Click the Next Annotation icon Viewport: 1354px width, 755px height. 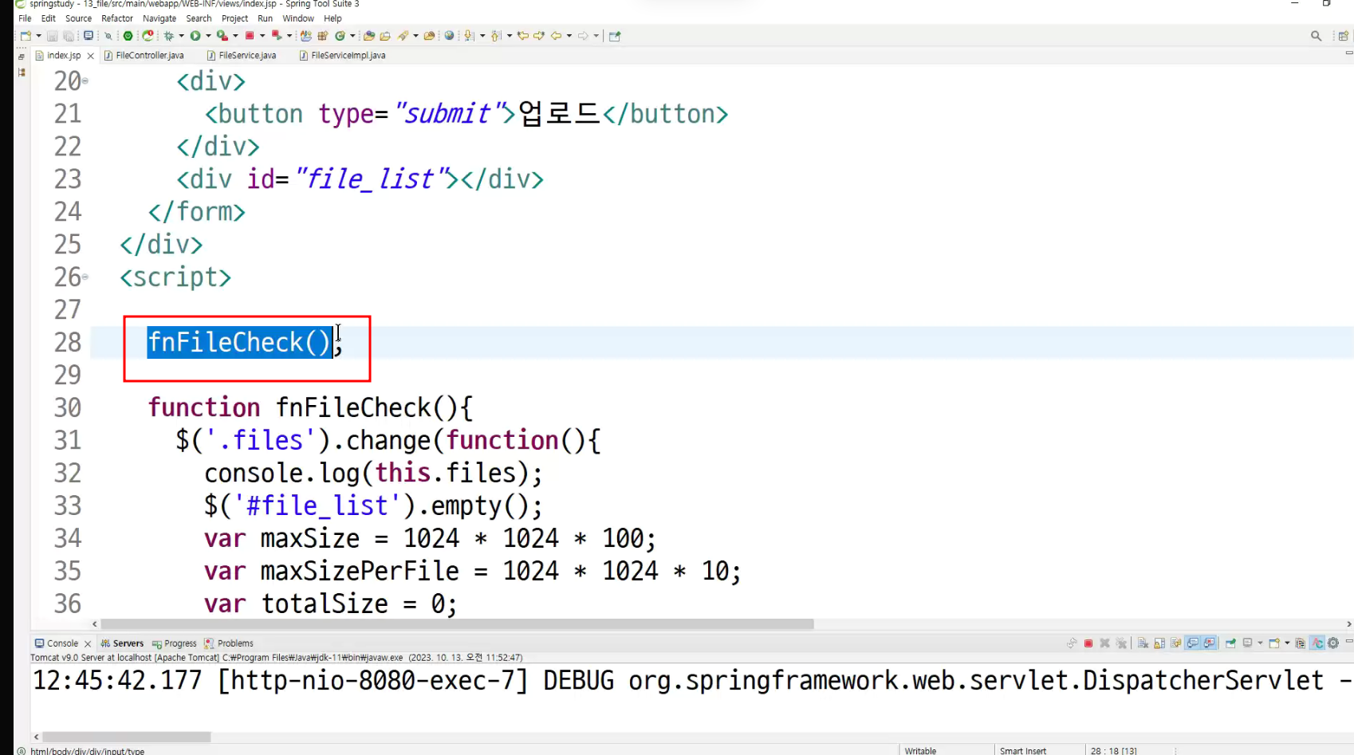tap(469, 36)
